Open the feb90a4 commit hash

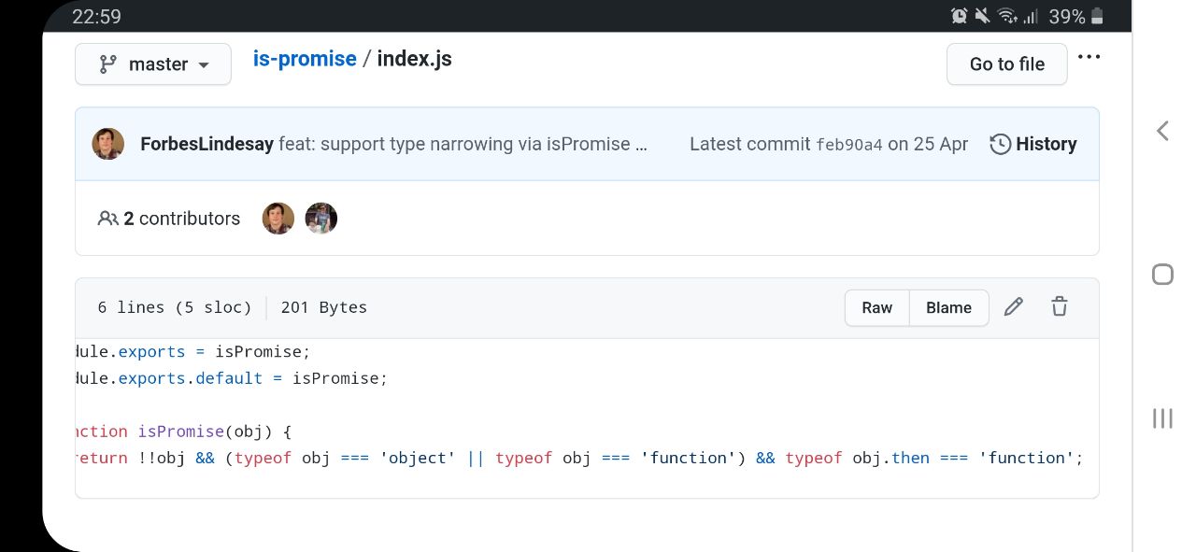pos(849,145)
